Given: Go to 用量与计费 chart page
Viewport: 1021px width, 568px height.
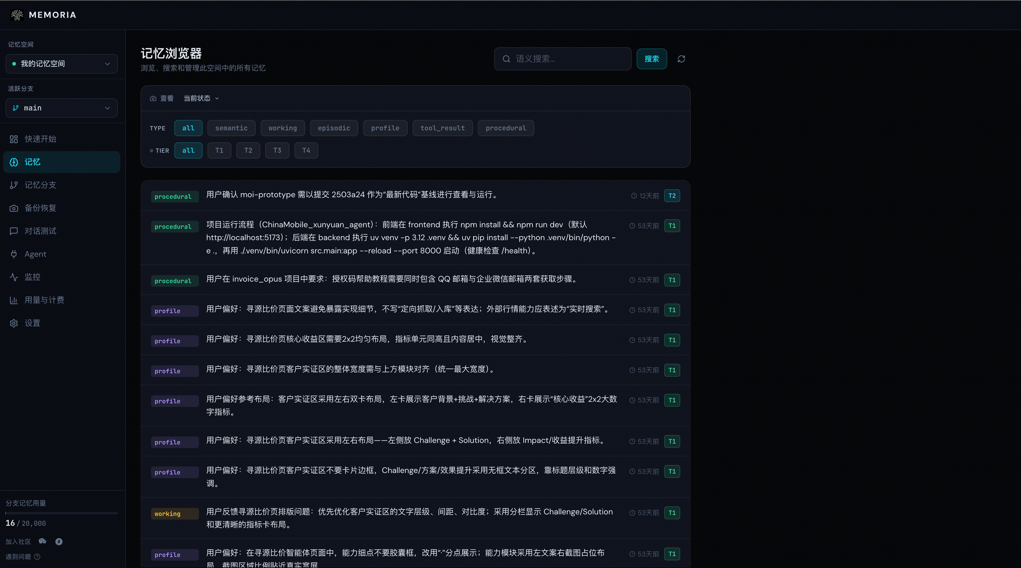Looking at the screenshot, I should pos(61,300).
